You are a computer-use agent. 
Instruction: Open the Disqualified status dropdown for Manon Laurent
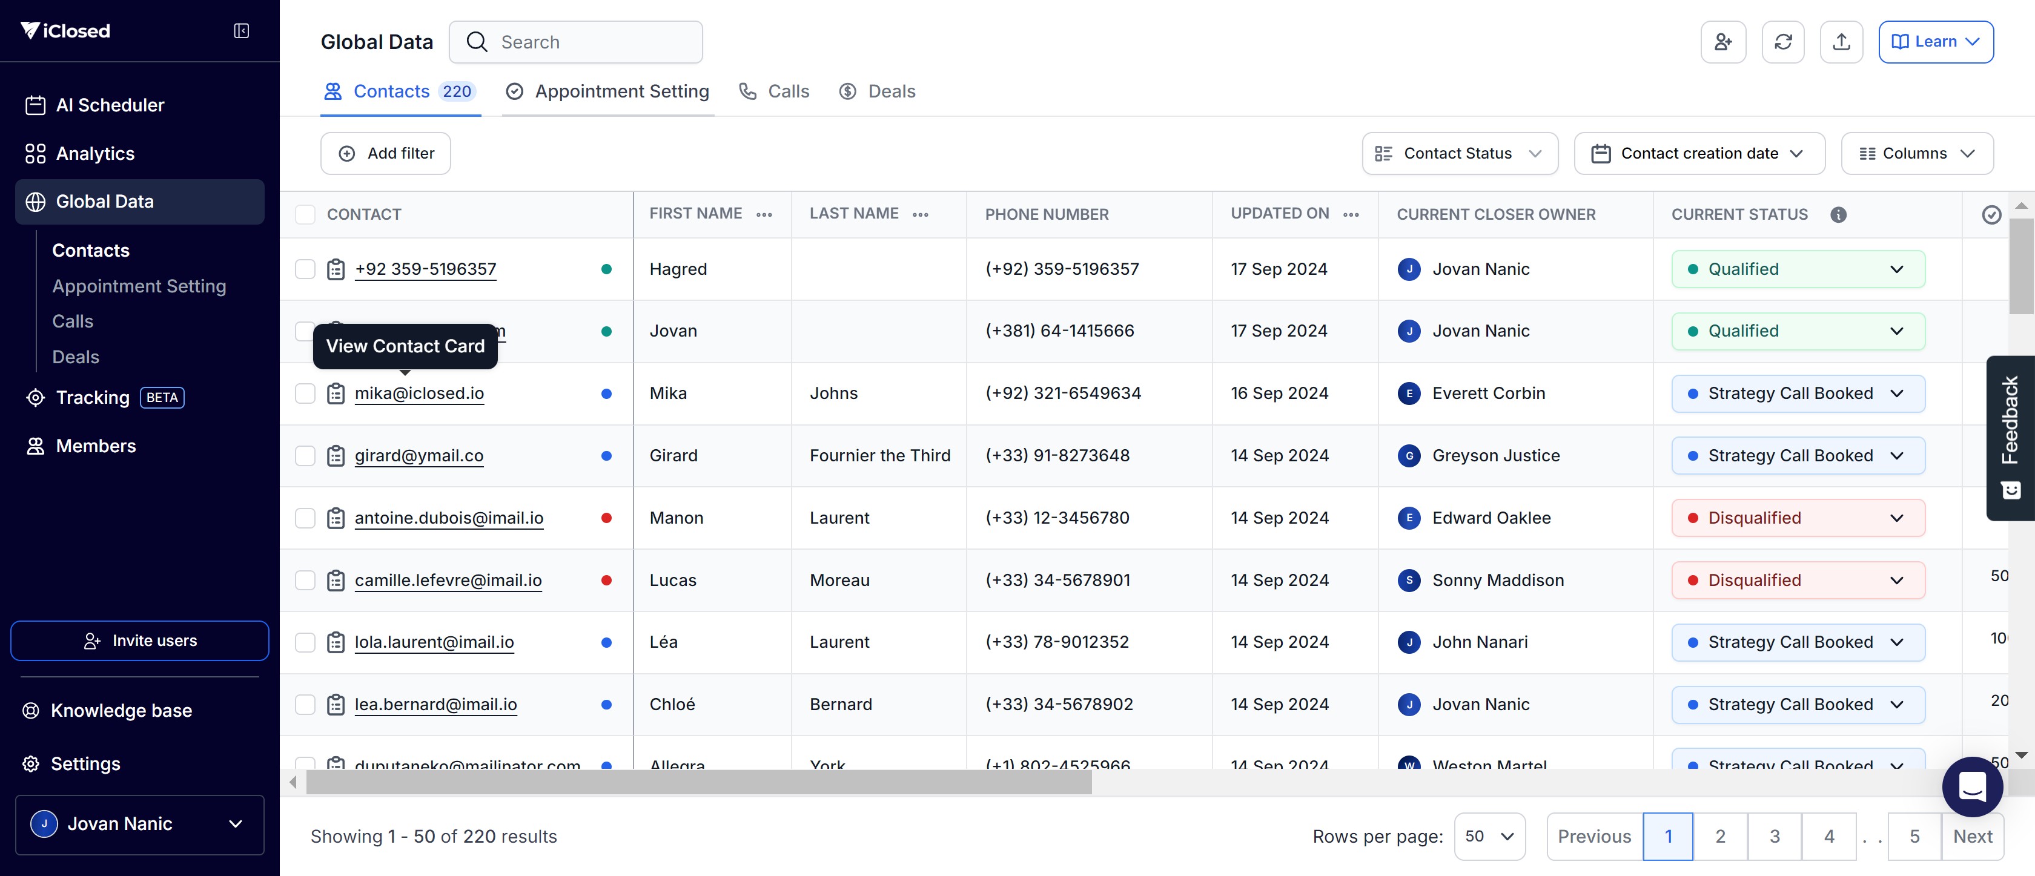point(1797,518)
